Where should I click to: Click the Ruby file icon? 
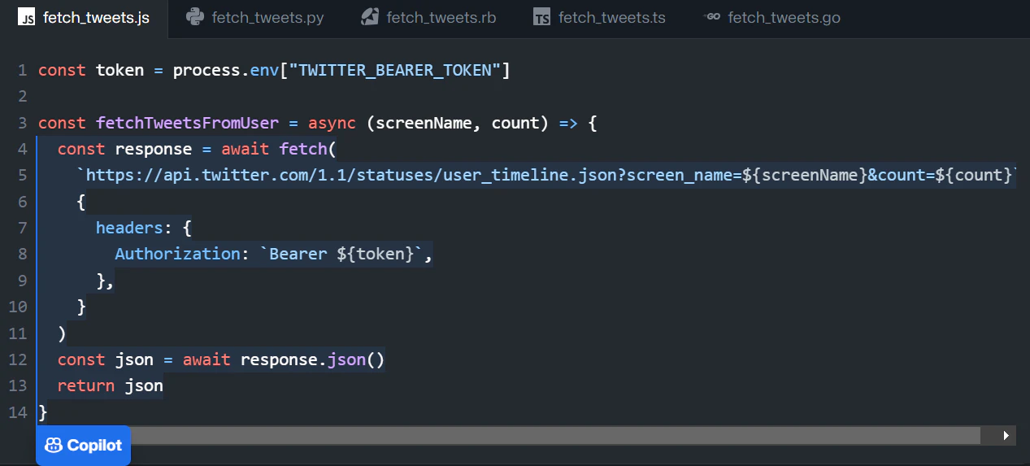tap(370, 17)
